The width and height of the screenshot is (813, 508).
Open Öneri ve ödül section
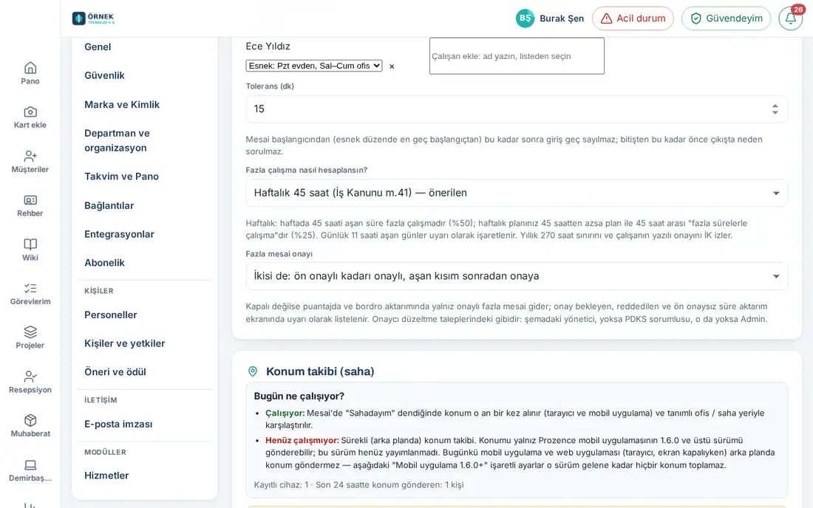coord(115,372)
